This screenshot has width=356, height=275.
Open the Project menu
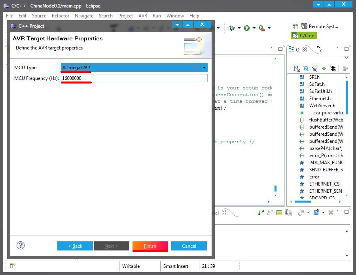[x=125, y=16]
